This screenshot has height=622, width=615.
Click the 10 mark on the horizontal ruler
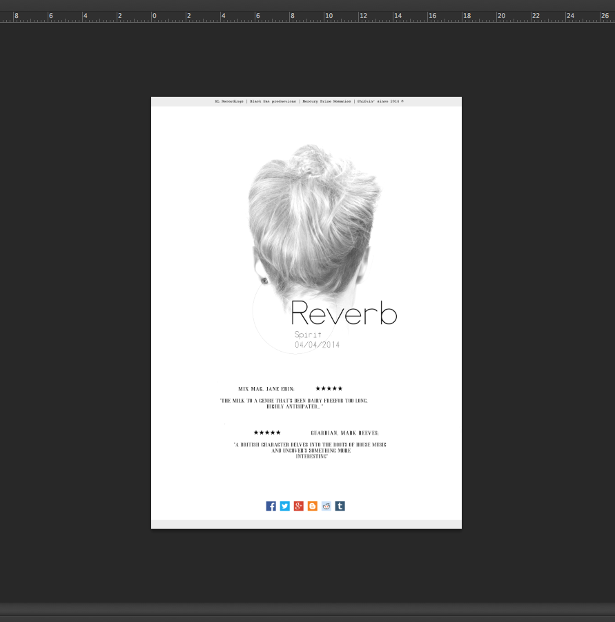[329, 16]
